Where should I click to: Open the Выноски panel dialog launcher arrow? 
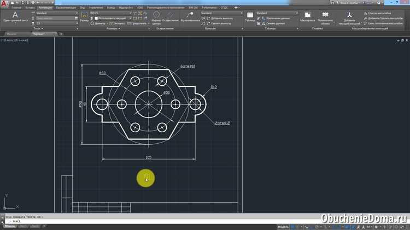[242, 29]
